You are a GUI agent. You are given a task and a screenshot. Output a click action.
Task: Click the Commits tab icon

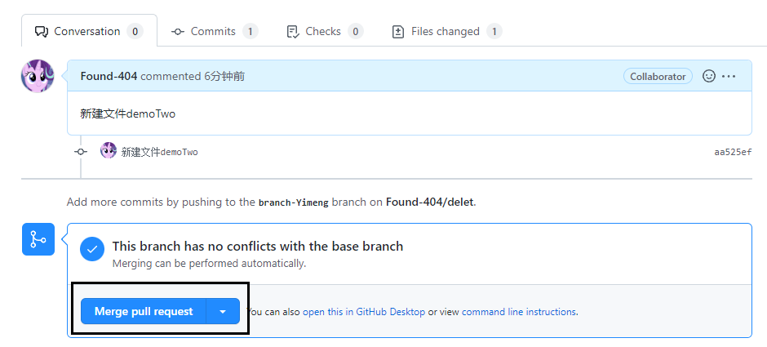pos(178,32)
